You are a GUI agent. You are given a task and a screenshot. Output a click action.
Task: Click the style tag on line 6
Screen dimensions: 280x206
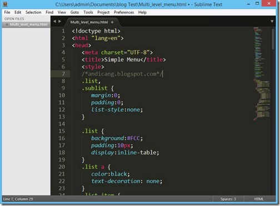[x=93, y=67]
